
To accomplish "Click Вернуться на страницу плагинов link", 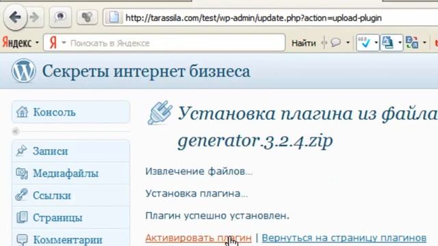I will pyautogui.click(x=344, y=238).
